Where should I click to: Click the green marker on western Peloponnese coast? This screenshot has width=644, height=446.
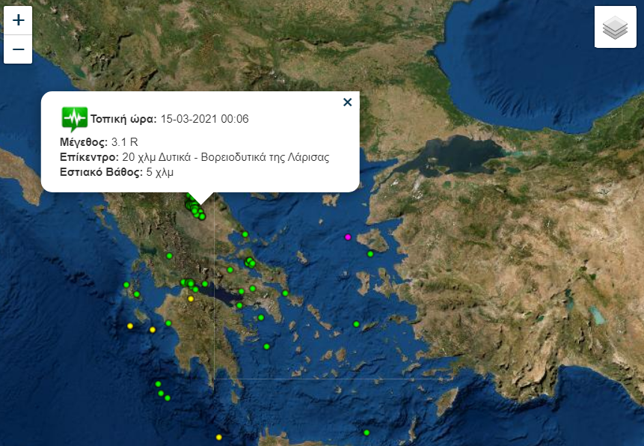pos(169,323)
